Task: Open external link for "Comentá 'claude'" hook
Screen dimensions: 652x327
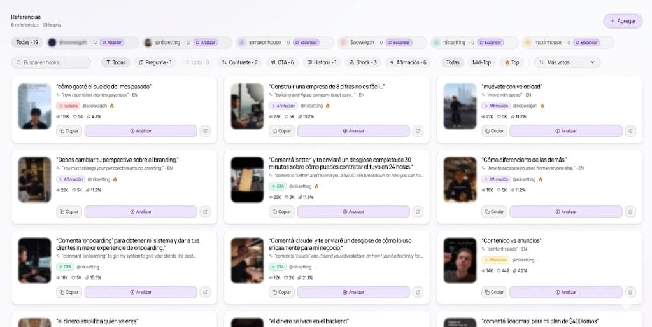Action: coord(418,292)
